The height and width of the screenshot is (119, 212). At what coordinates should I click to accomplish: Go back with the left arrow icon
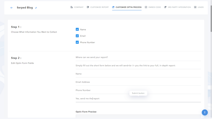tap(12, 8)
